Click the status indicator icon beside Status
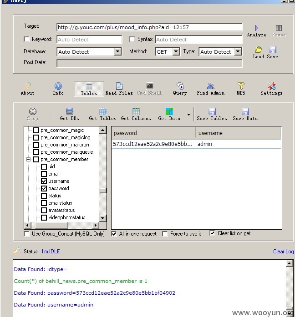Viewport: 295px width, 317px height. click(16, 251)
